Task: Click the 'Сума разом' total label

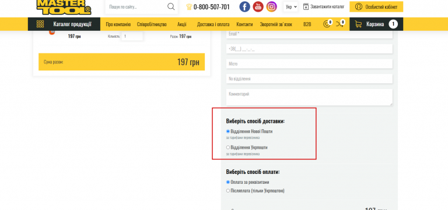Action: [x=54, y=62]
